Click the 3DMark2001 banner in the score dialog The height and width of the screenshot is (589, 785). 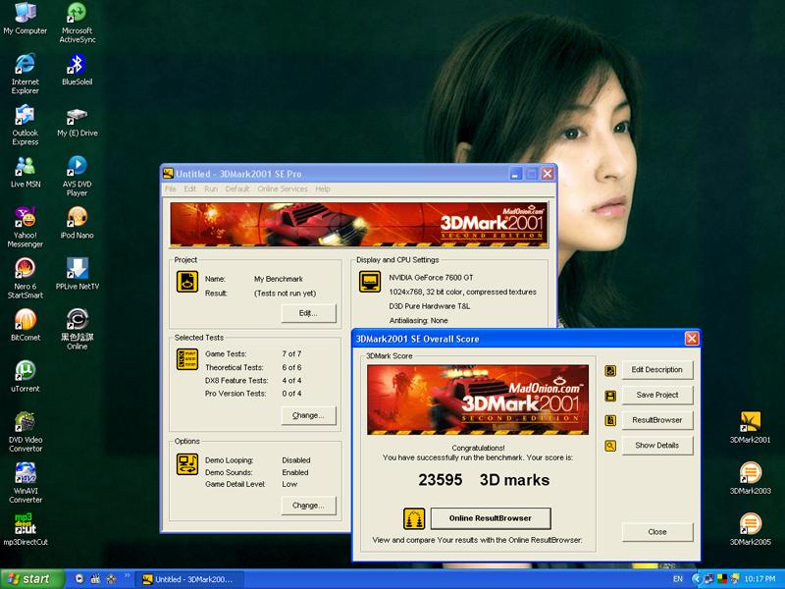(478, 400)
